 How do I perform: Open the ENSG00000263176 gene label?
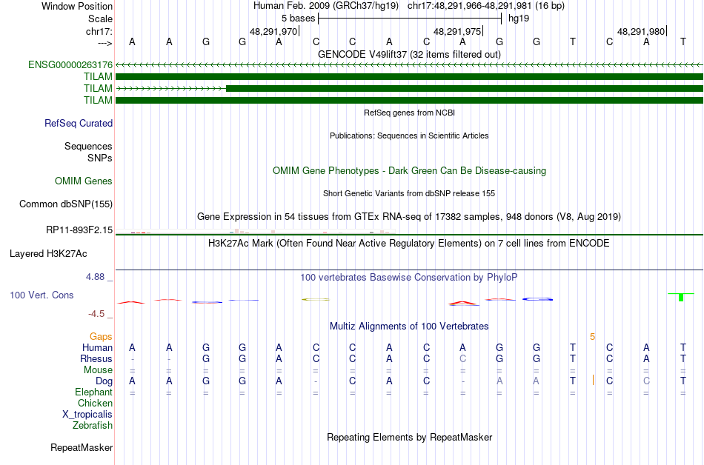click(70, 64)
